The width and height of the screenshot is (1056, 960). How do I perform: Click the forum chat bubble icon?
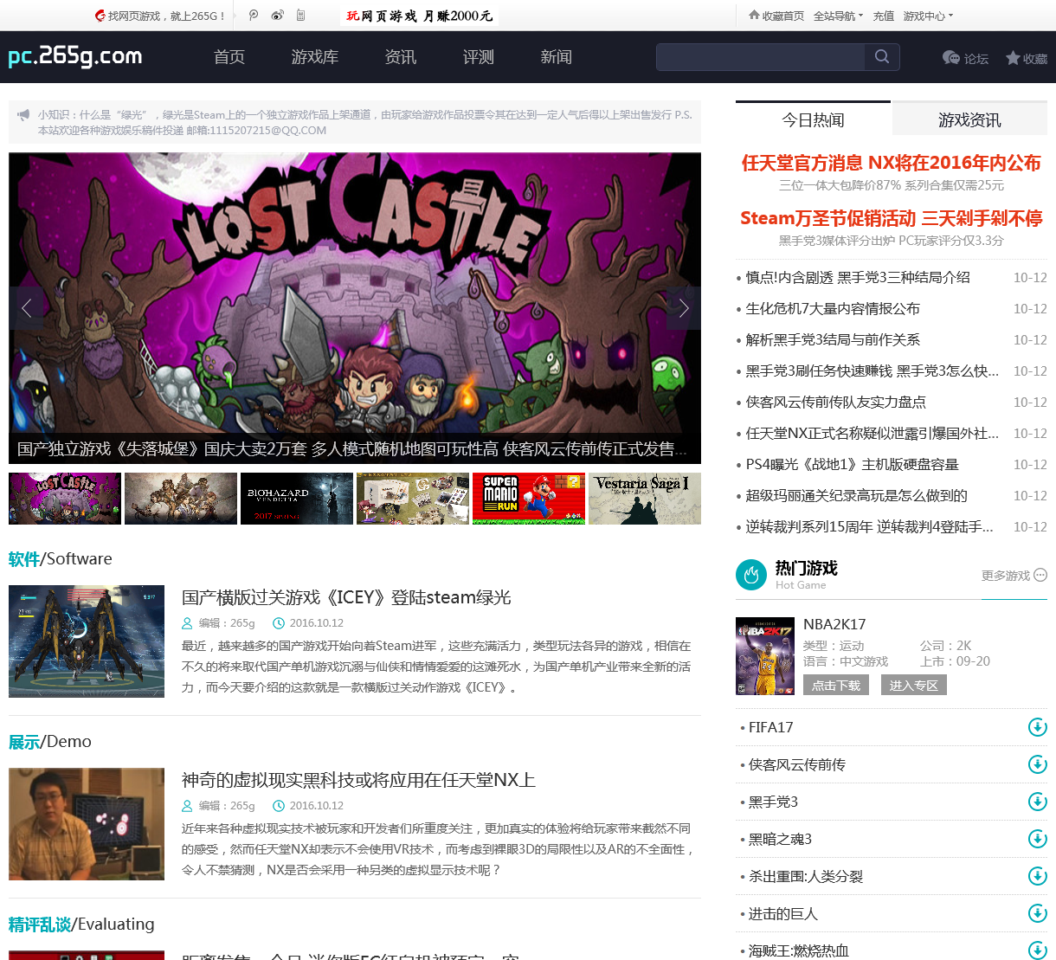coord(951,58)
